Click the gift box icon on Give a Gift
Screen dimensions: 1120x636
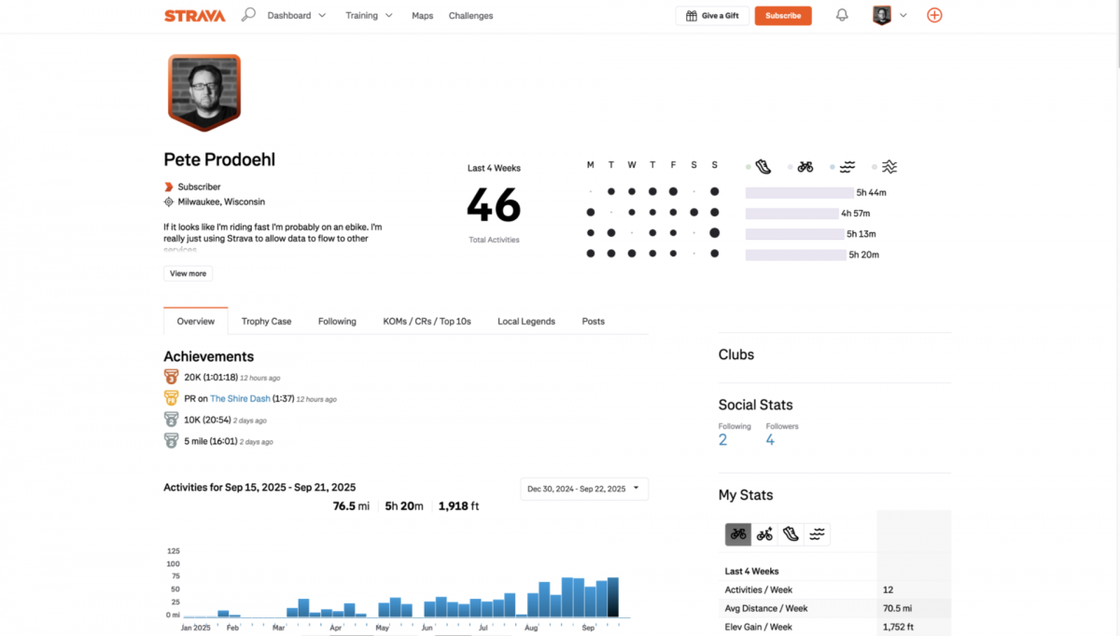pyautogui.click(x=691, y=16)
